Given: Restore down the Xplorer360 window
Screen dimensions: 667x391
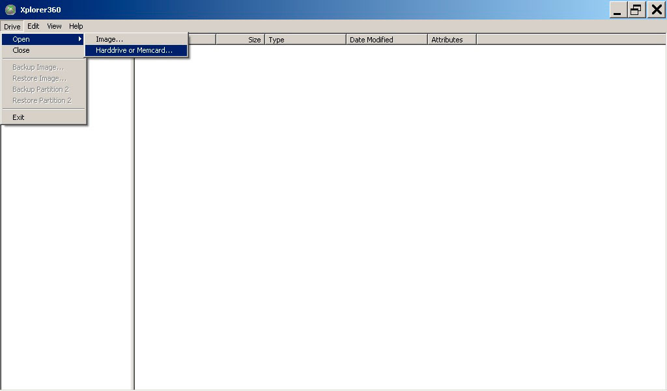Looking at the screenshot, I should 636,10.
